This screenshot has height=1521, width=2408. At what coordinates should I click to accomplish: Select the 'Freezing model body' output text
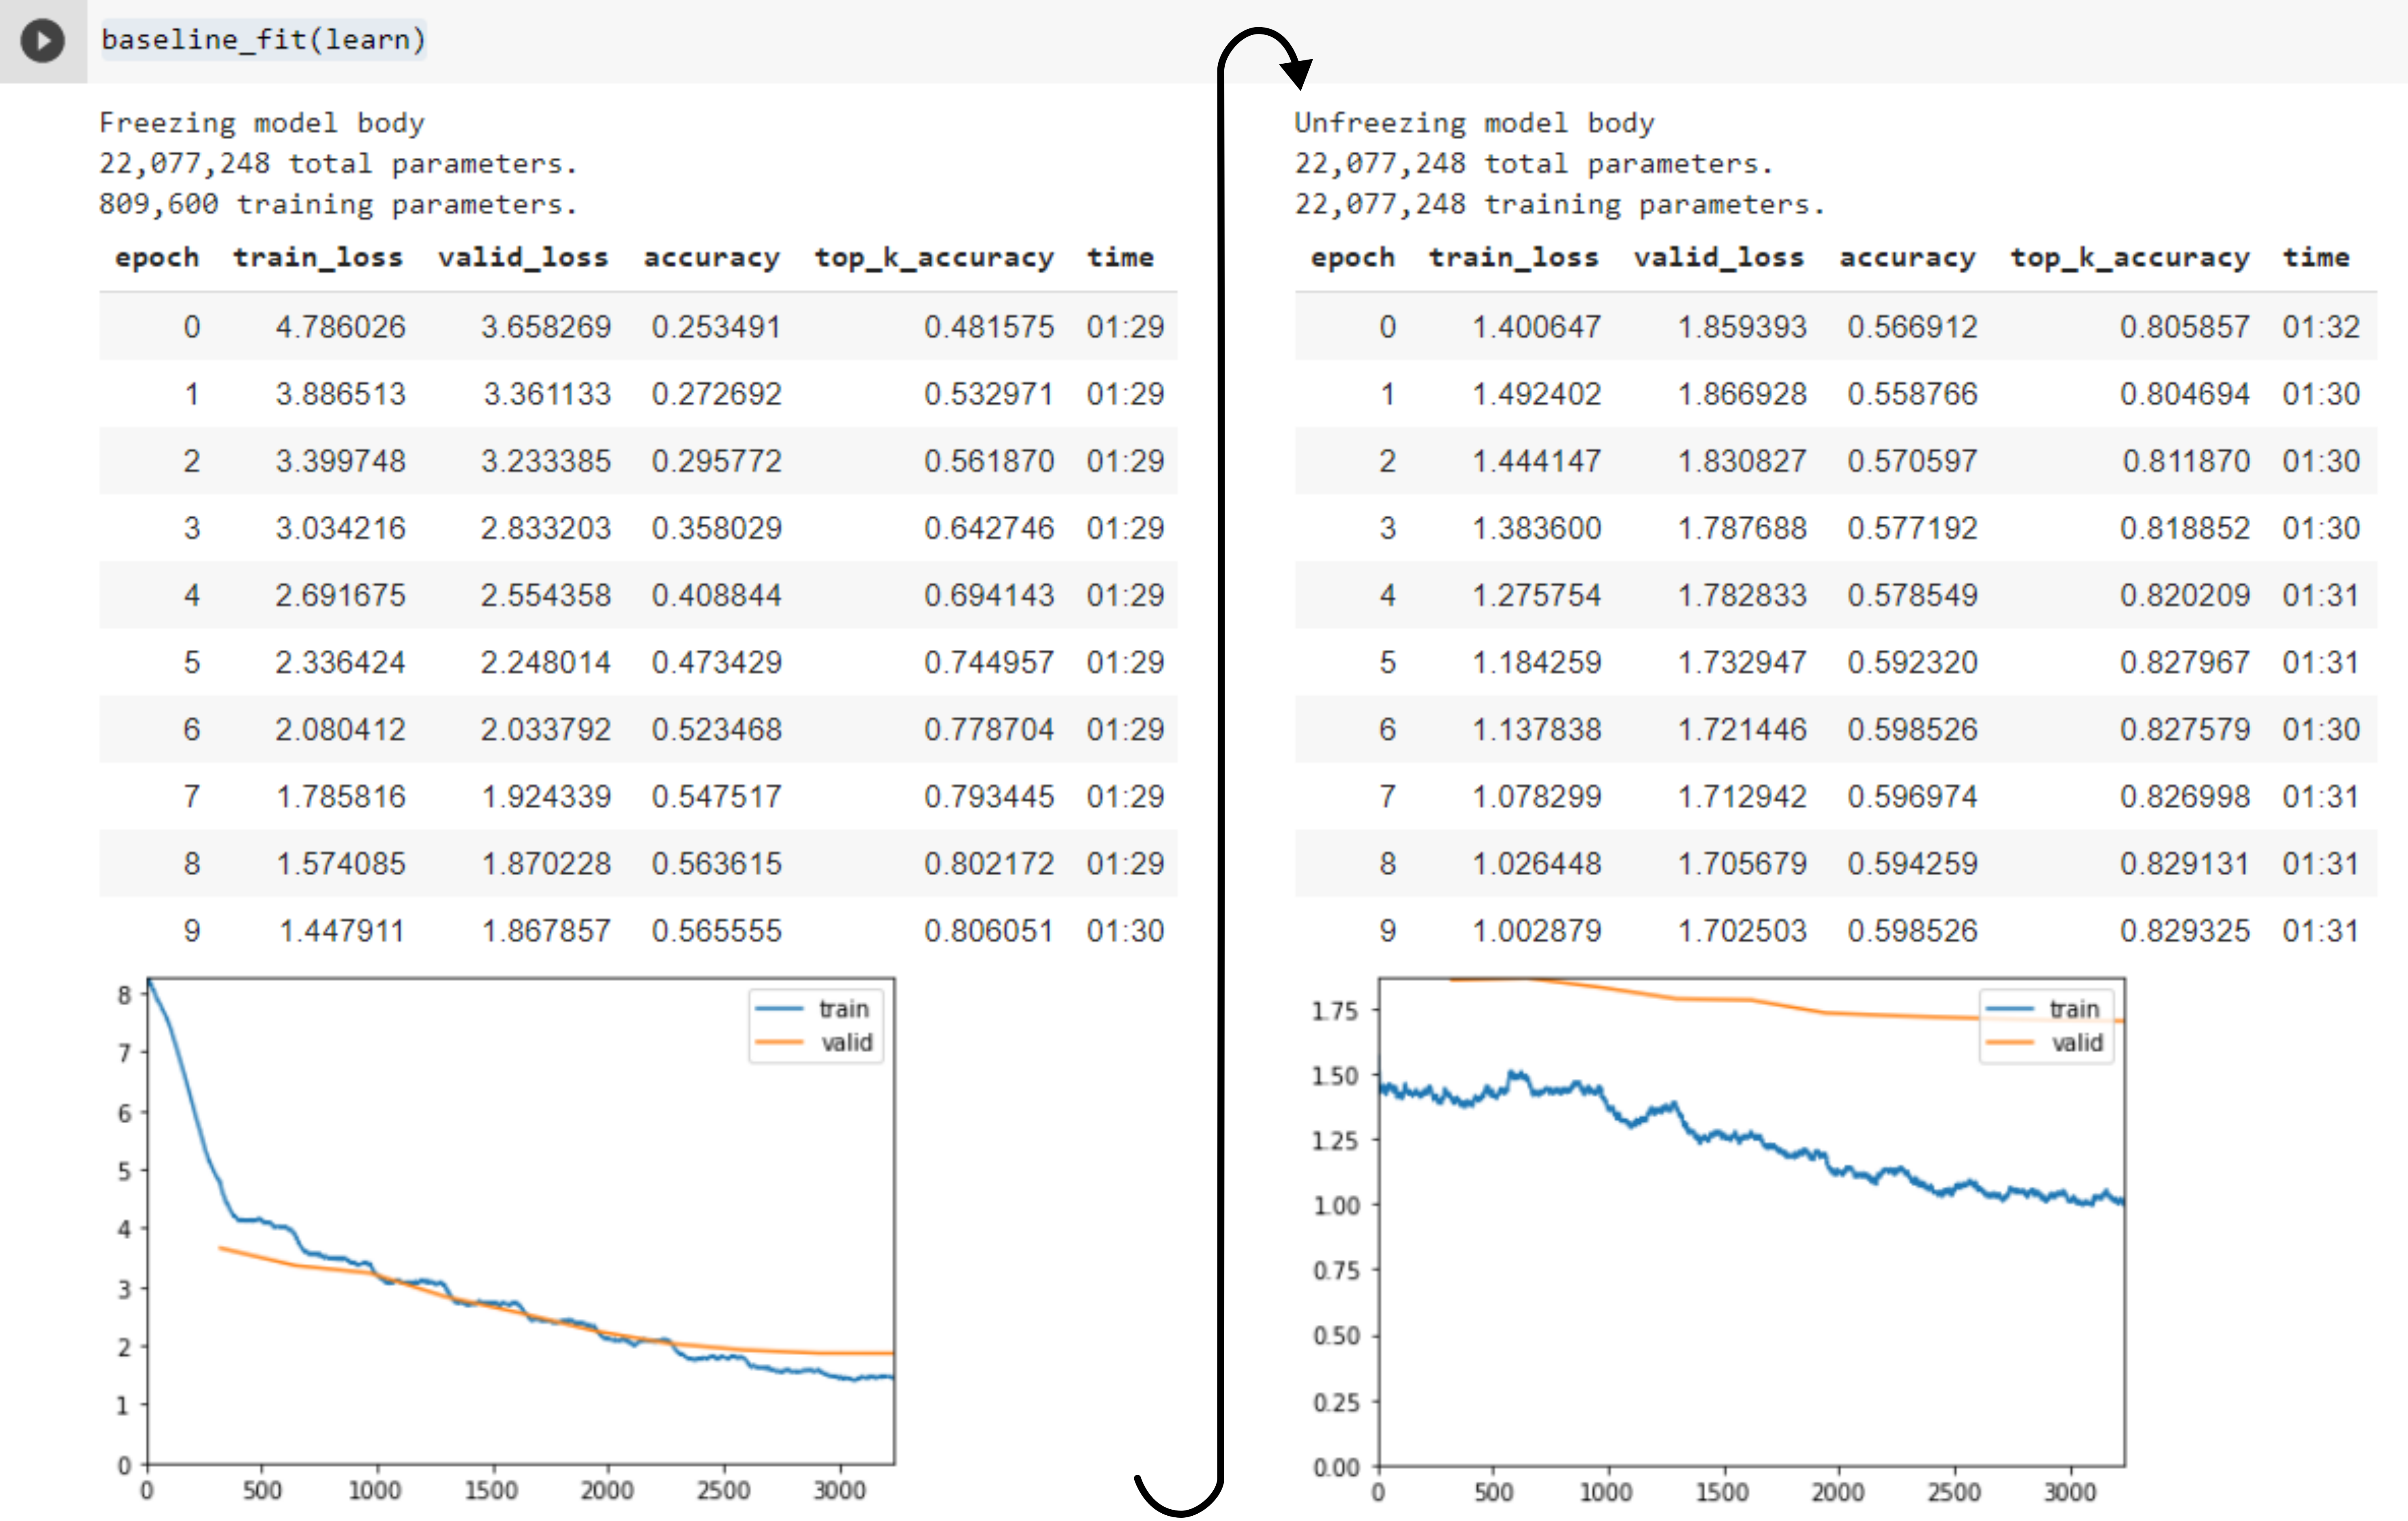(262, 123)
